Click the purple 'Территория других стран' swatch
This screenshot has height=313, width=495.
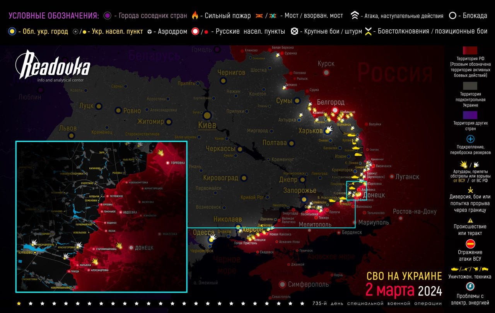coord(470,115)
